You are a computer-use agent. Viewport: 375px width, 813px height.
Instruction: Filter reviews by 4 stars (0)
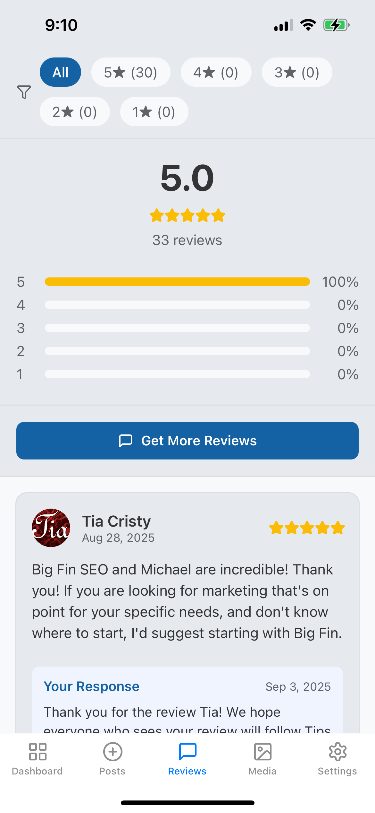coord(216,72)
